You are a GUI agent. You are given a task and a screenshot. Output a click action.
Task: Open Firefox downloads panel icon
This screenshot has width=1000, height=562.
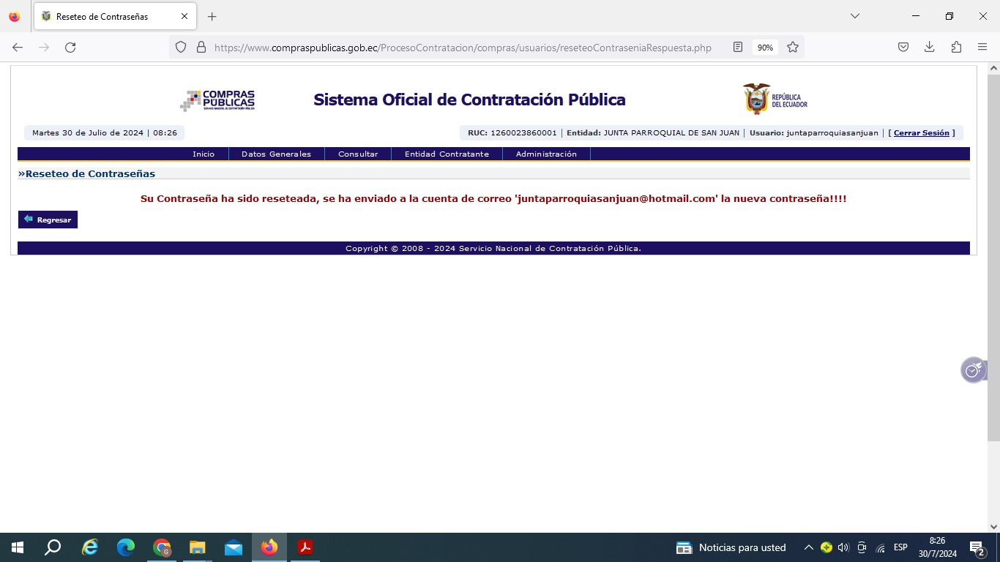[929, 48]
